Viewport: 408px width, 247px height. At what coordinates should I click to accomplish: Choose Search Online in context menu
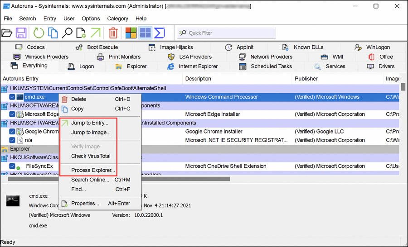(101, 180)
